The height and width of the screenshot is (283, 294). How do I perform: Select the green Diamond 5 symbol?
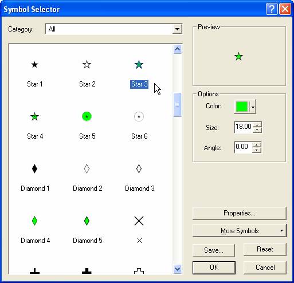pyautogui.click(x=87, y=221)
